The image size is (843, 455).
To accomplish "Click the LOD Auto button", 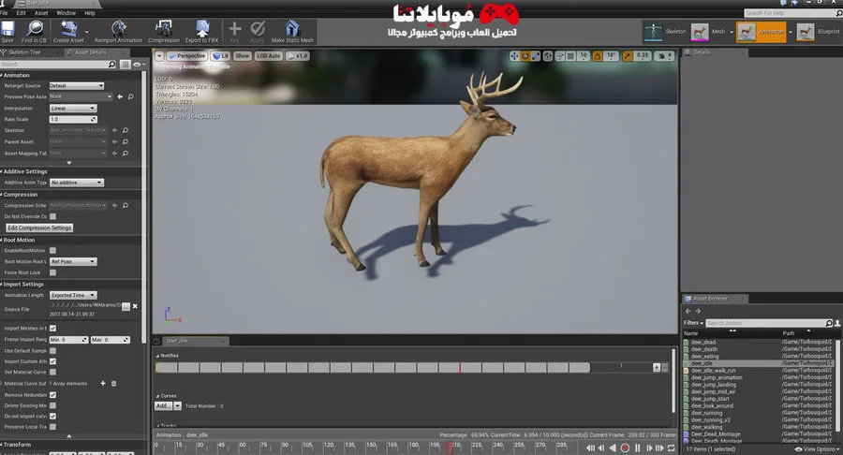I will 268,56.
